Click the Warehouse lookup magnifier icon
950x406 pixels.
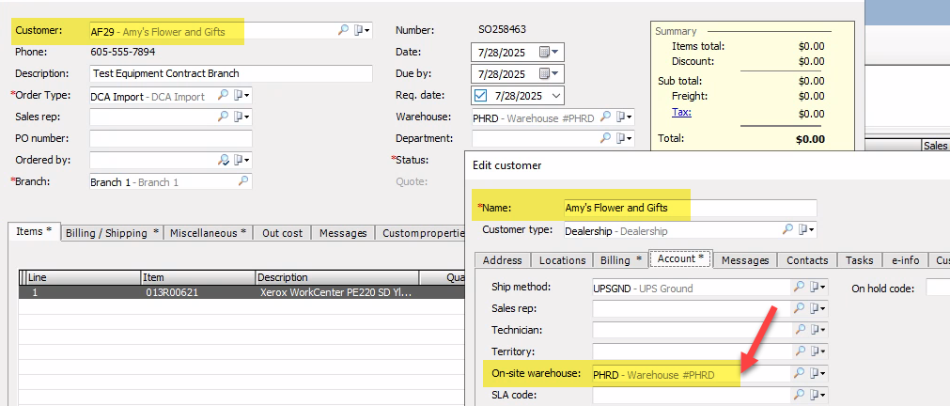pyautogui.click(x=605, y=117)
